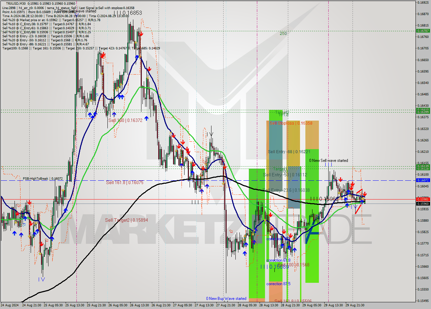Select the 'Last Signal is:Sell with stoploss:0.16358' info line
431x309 pixels.
click(107, 8)
